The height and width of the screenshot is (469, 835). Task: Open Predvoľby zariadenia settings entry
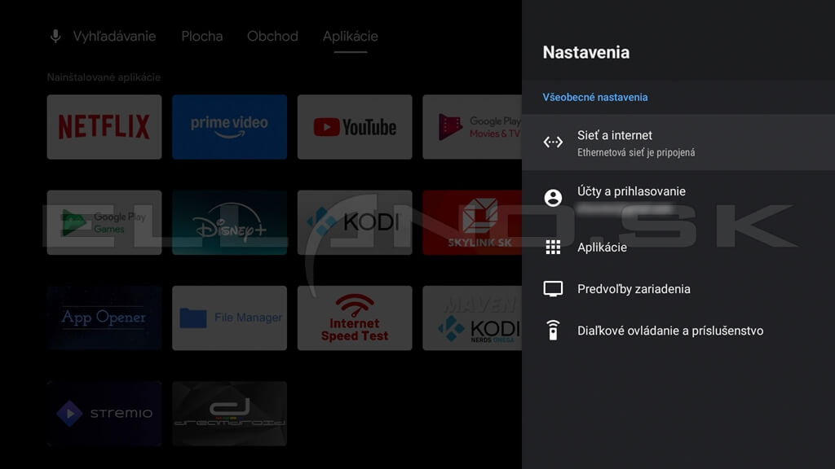[x=634, y=289]
